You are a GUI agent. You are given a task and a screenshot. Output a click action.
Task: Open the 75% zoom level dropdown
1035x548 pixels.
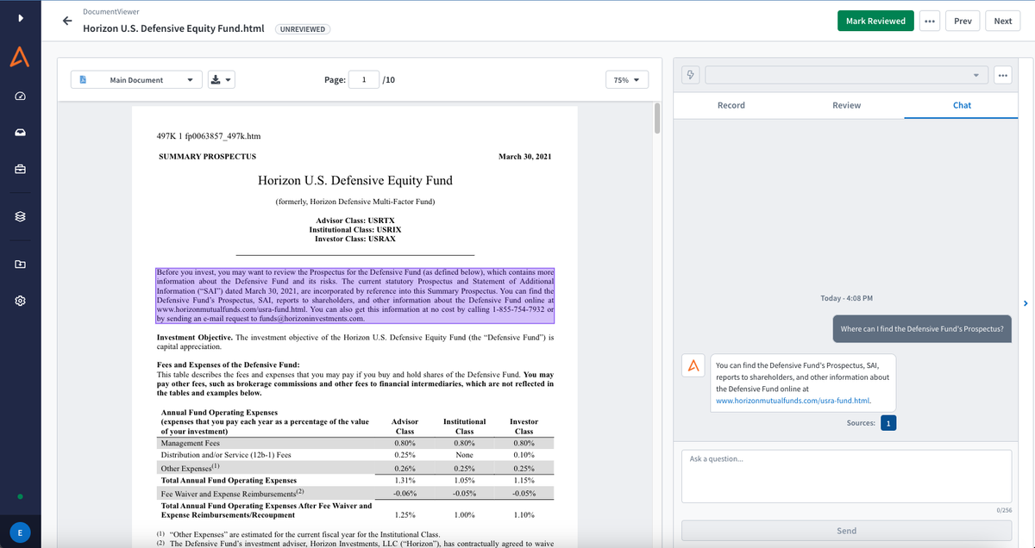(627, 78)
